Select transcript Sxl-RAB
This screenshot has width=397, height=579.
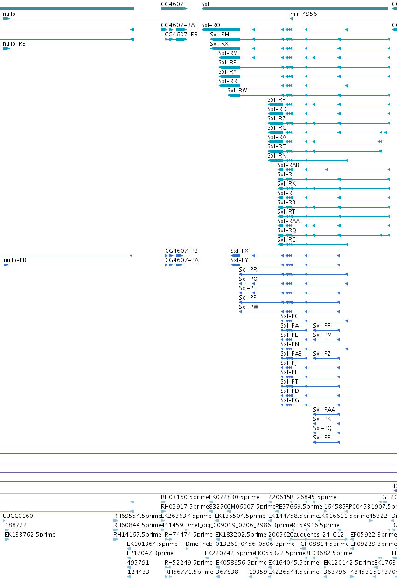(x=288, y=165)
